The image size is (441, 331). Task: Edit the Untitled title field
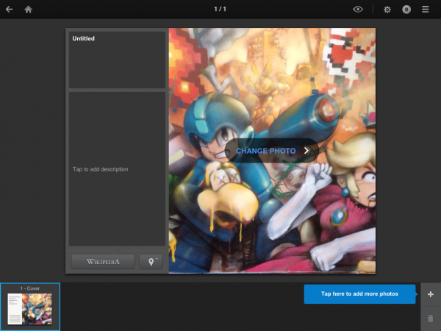pos(117,60)
